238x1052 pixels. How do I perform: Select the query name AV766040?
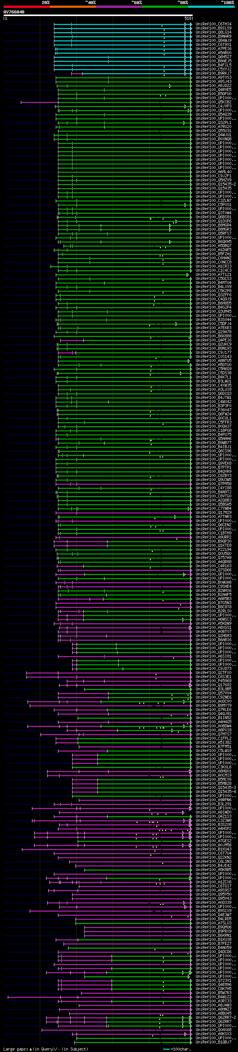click(14, 12)
